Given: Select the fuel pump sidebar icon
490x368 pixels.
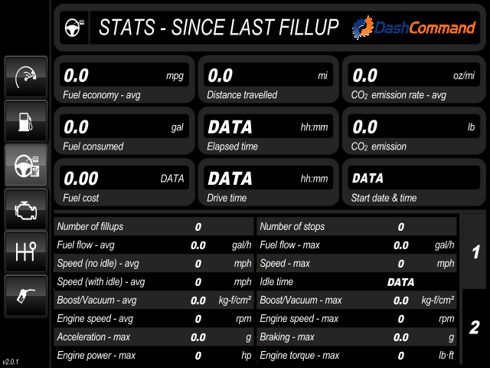Looking at the screenshot, I should (26, 121).
